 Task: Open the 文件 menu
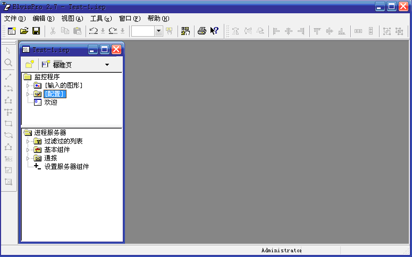[14, 18]
